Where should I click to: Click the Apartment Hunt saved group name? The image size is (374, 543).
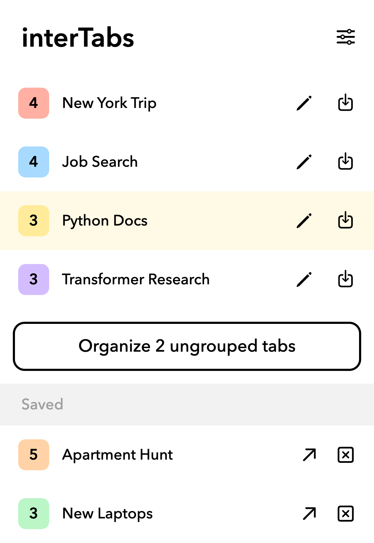118,455
